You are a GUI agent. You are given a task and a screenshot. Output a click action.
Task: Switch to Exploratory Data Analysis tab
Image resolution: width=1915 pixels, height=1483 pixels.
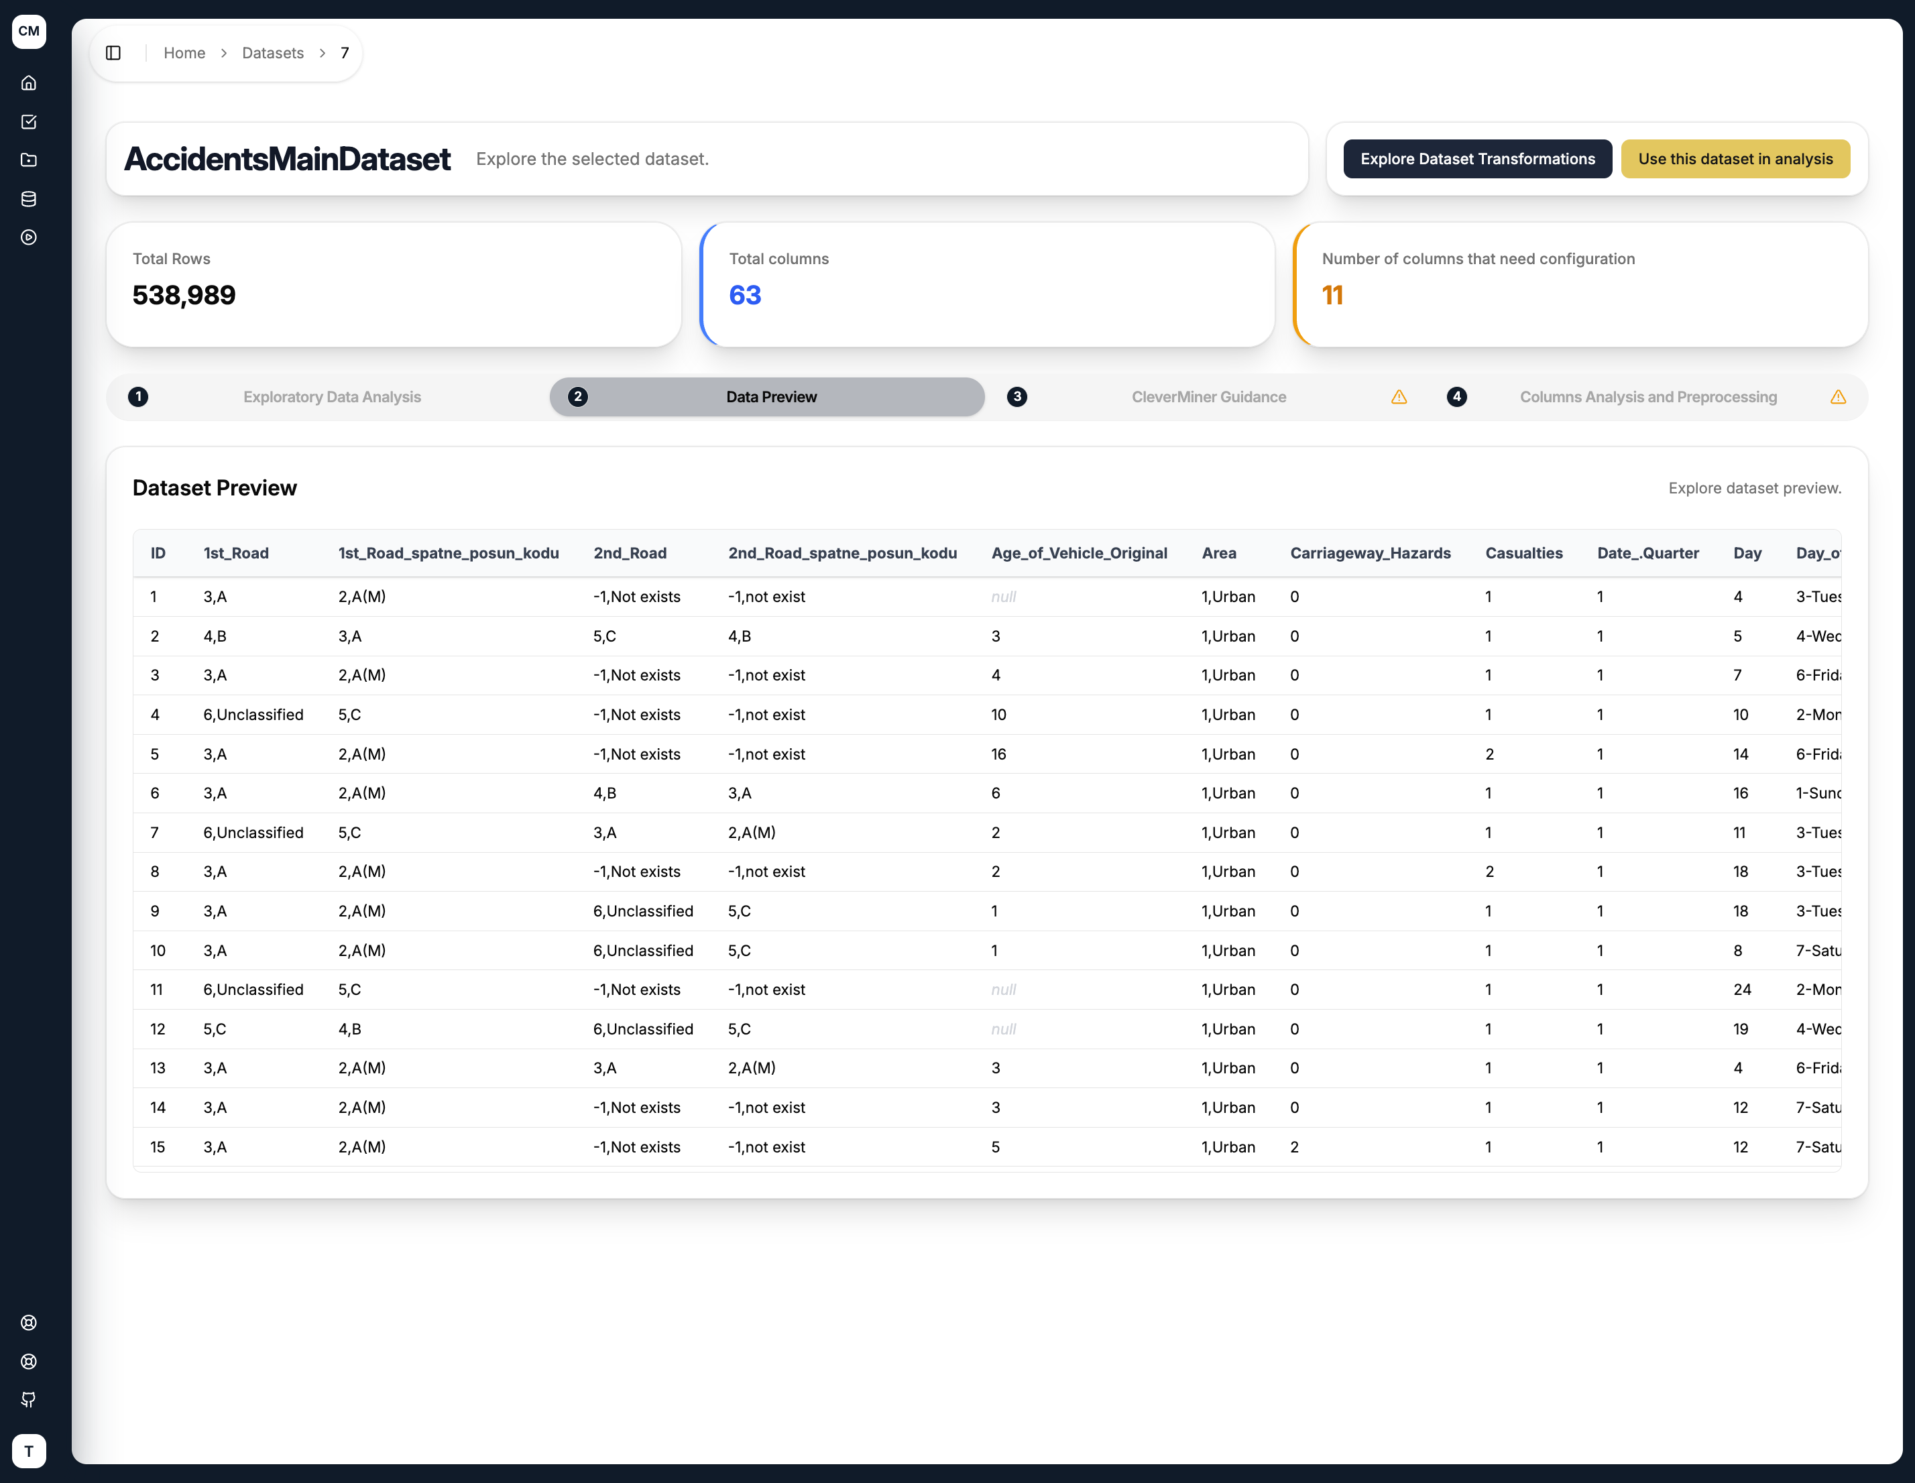(x=328, y=397)
